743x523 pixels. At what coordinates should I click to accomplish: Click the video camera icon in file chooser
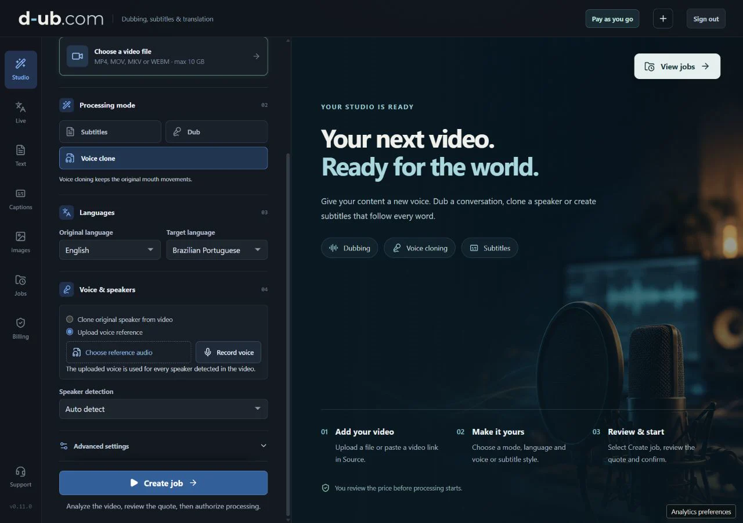pos(77,56)
